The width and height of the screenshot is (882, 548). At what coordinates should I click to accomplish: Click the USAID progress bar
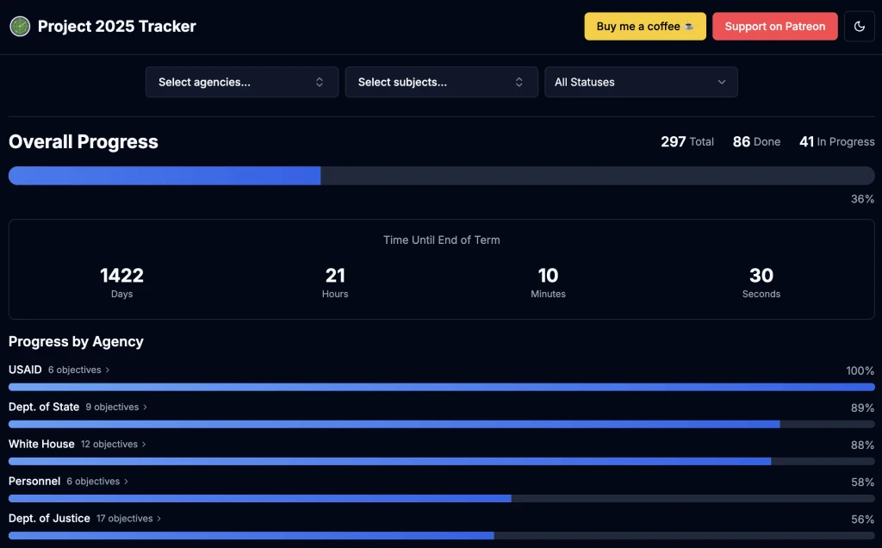point(442,387)
